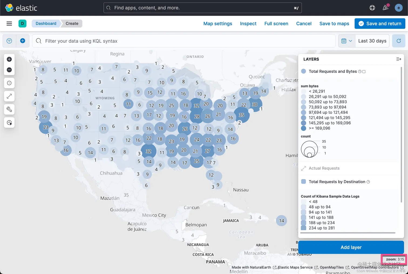Open the Actual Requests layer name
This screenshot has height=274, width=408.
tap(324, 168)
